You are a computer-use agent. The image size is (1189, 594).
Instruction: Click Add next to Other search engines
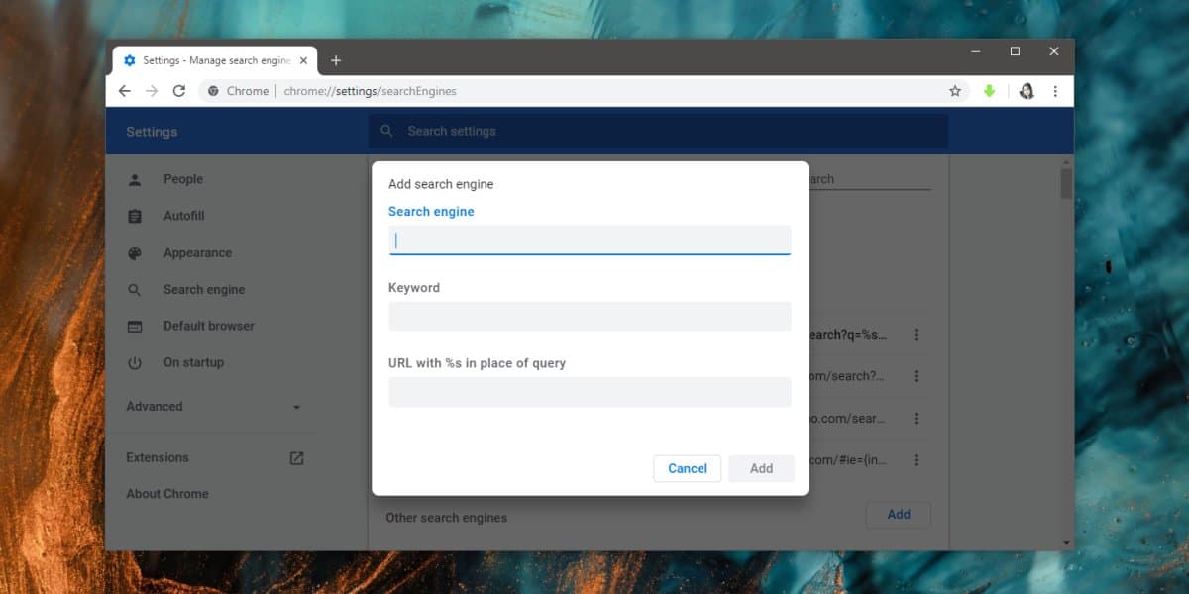pos(899,514)
